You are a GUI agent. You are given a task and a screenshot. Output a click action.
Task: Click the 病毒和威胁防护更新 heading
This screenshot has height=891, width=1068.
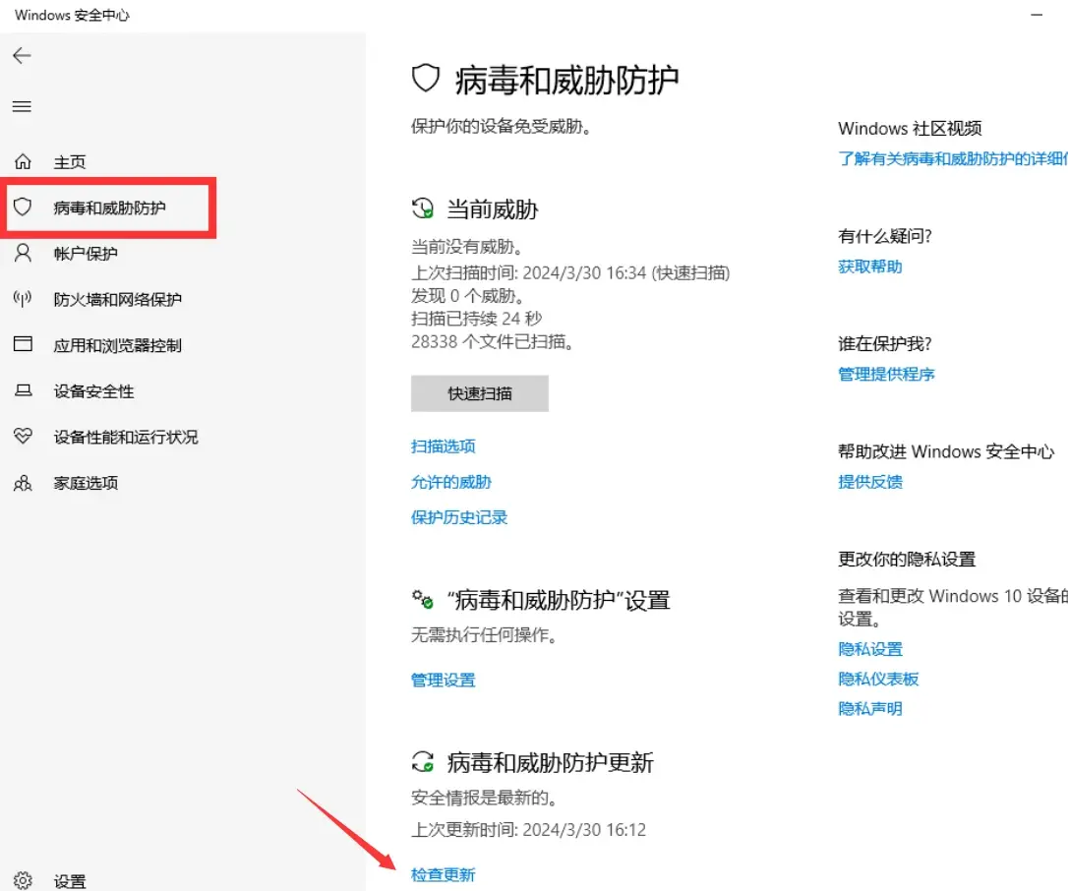tap(551, 762)
